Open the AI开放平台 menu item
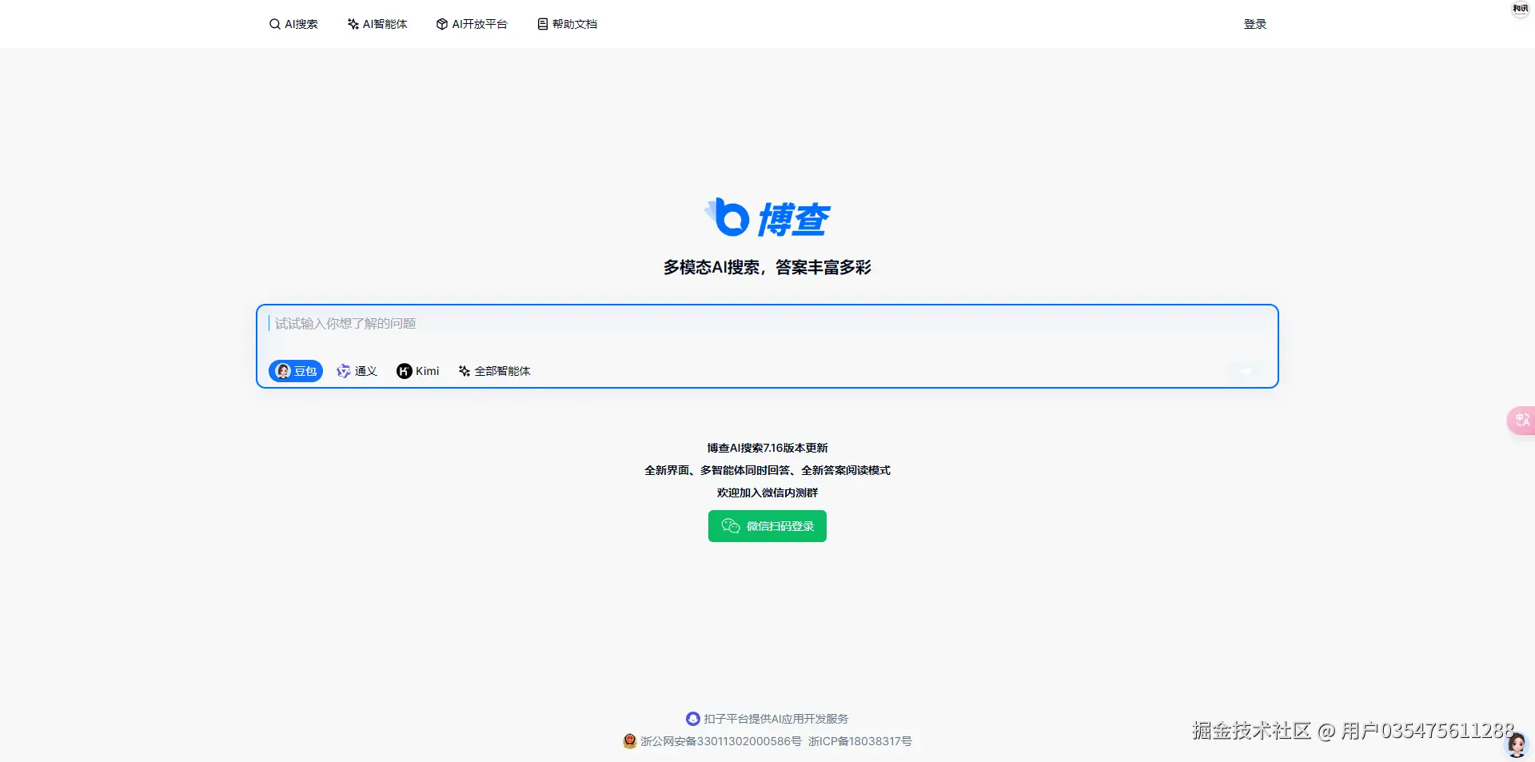The height and width of the screenshot is (762, 1535). tap(472, 24)
